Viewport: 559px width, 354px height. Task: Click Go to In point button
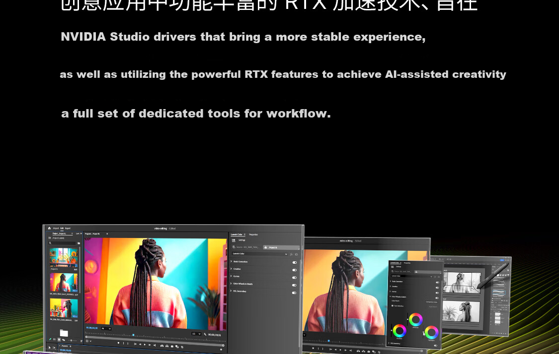pyautogui.click(x=136, y=344)
